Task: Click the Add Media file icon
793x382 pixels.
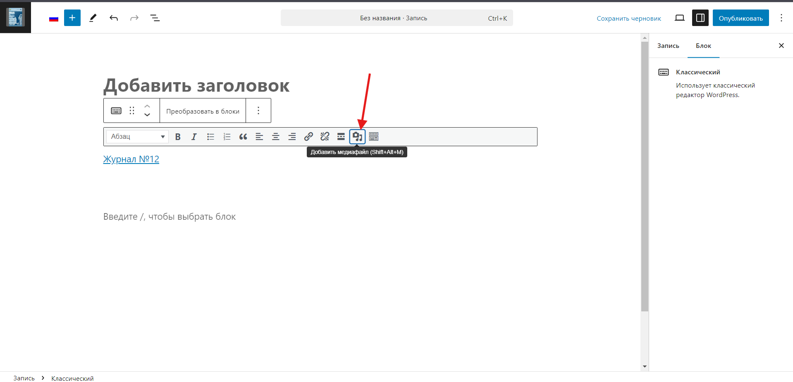Action: tap(357, 137)
